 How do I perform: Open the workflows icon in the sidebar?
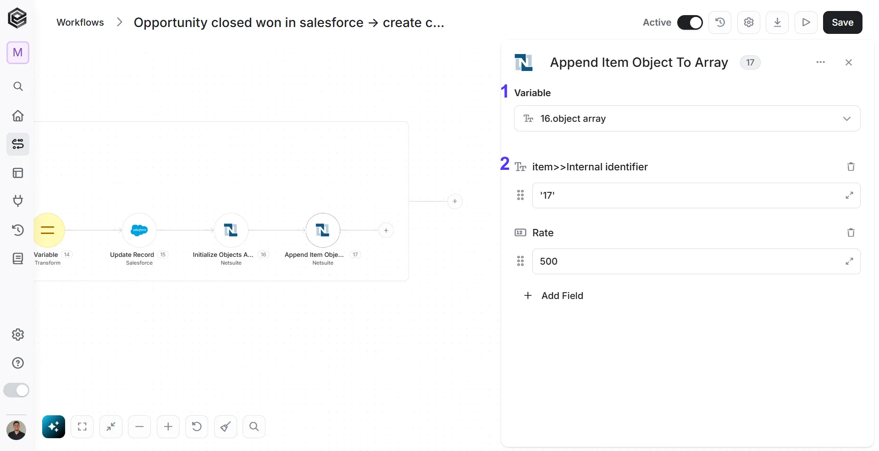coord(18,144)
